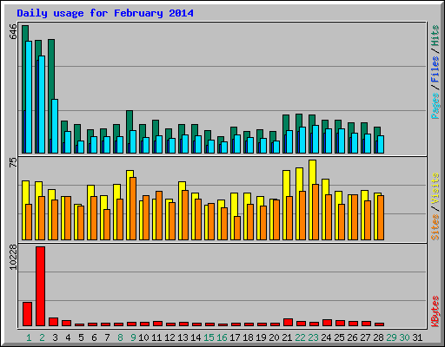Click the x-axis day label 26

coord(352,337)
